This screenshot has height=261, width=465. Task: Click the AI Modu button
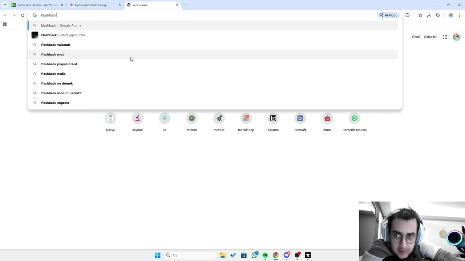pyautogui.click(x=388, y=15)
